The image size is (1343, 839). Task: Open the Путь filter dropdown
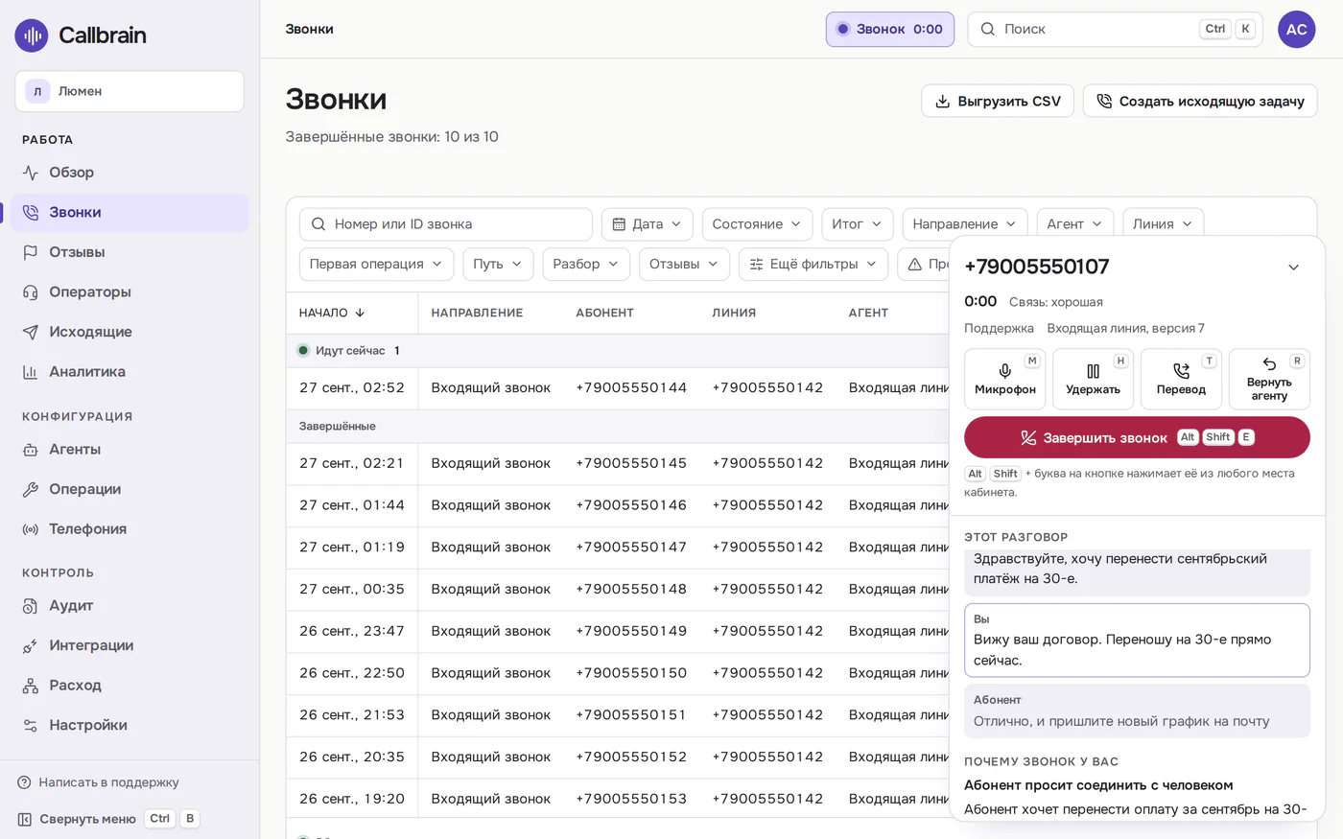[x=498, y=264]
